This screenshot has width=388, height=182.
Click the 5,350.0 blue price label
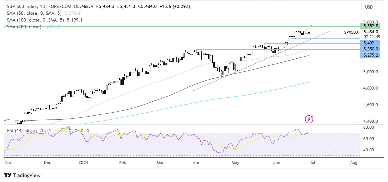370,49
